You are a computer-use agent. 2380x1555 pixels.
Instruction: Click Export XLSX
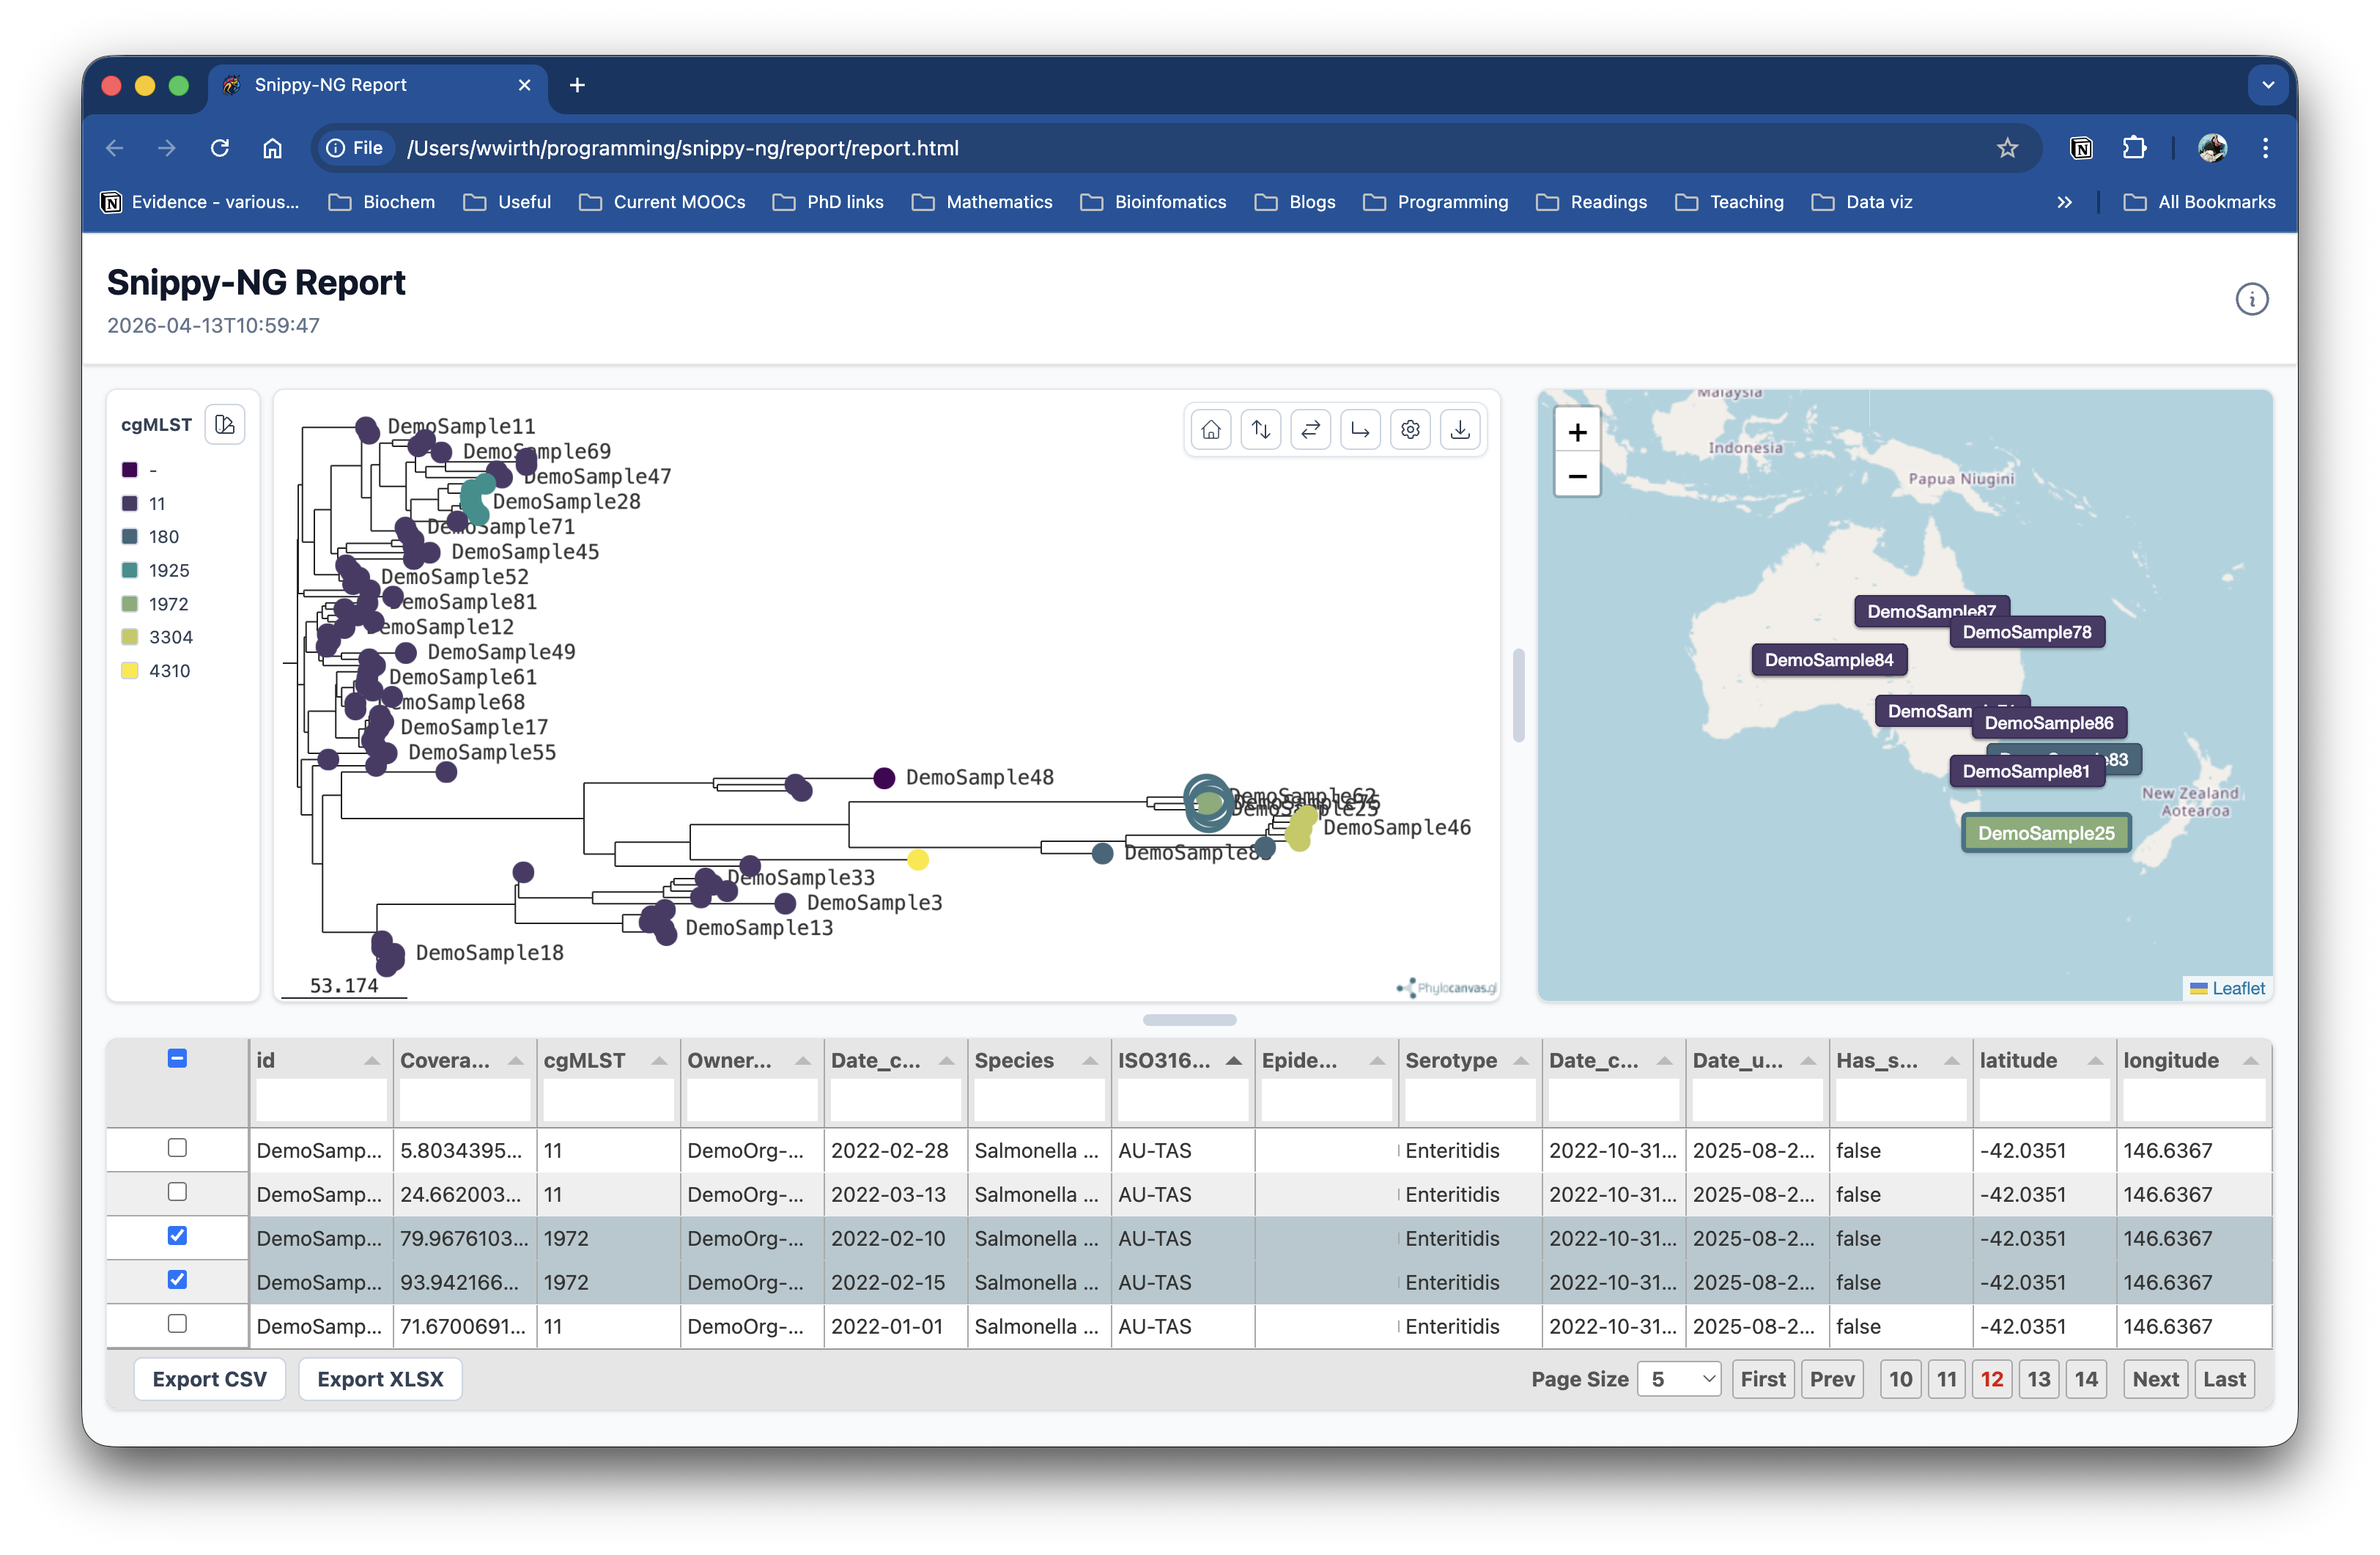(x=380, y=1379)
